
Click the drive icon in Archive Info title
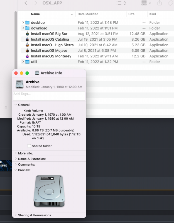click(x=37, y=73)
